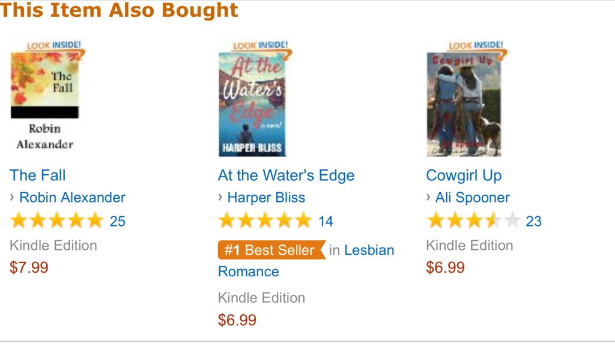615x346 pixels.
Task: Visit Ali Spooner author page
Action: 473,197
